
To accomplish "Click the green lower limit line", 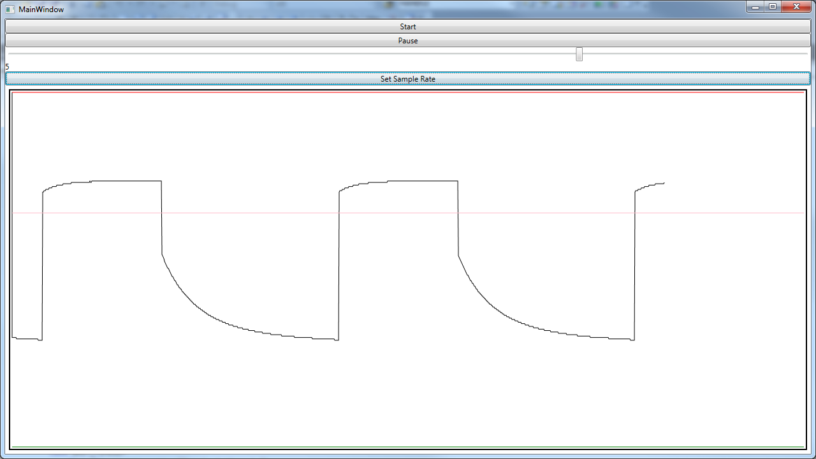I will coord(408,447).
